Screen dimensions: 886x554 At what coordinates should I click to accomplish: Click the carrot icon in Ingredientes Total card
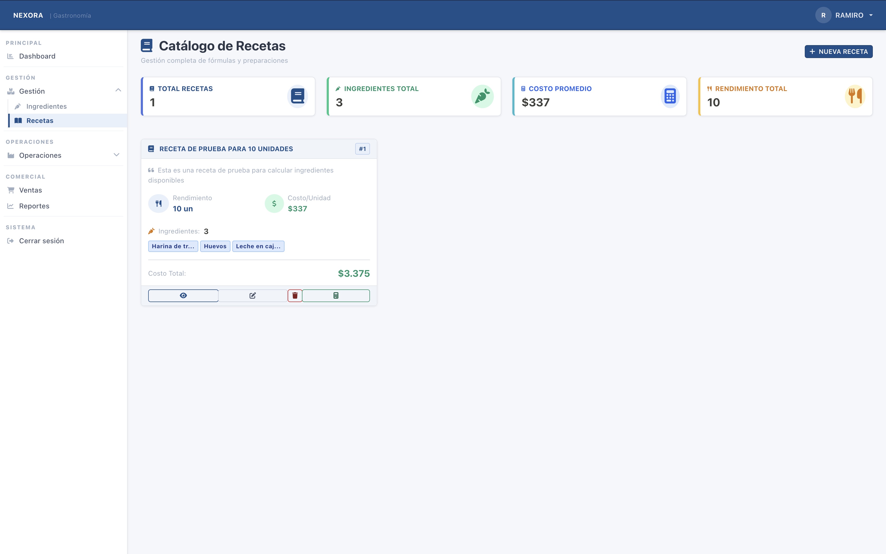point(482,96)
